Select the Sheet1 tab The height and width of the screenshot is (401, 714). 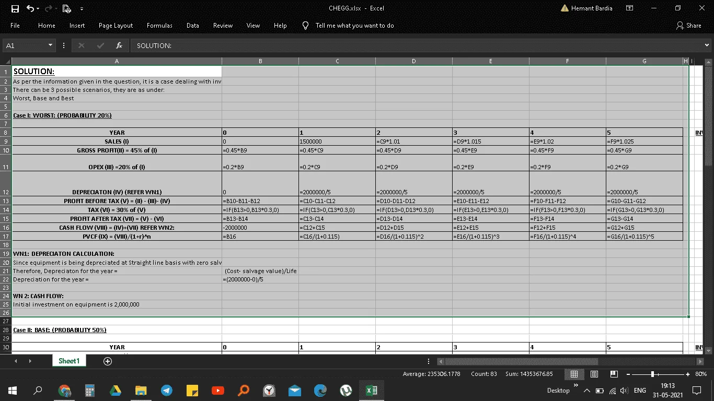point(69,361)
